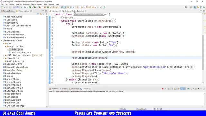Toggle Scroll Lock in Console toolbar
This screenshot has width=206, height=116.
coord(175,89)
